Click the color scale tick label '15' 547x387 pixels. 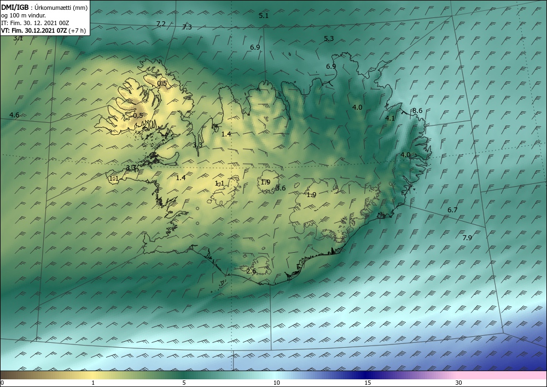(x=368, y=383)
